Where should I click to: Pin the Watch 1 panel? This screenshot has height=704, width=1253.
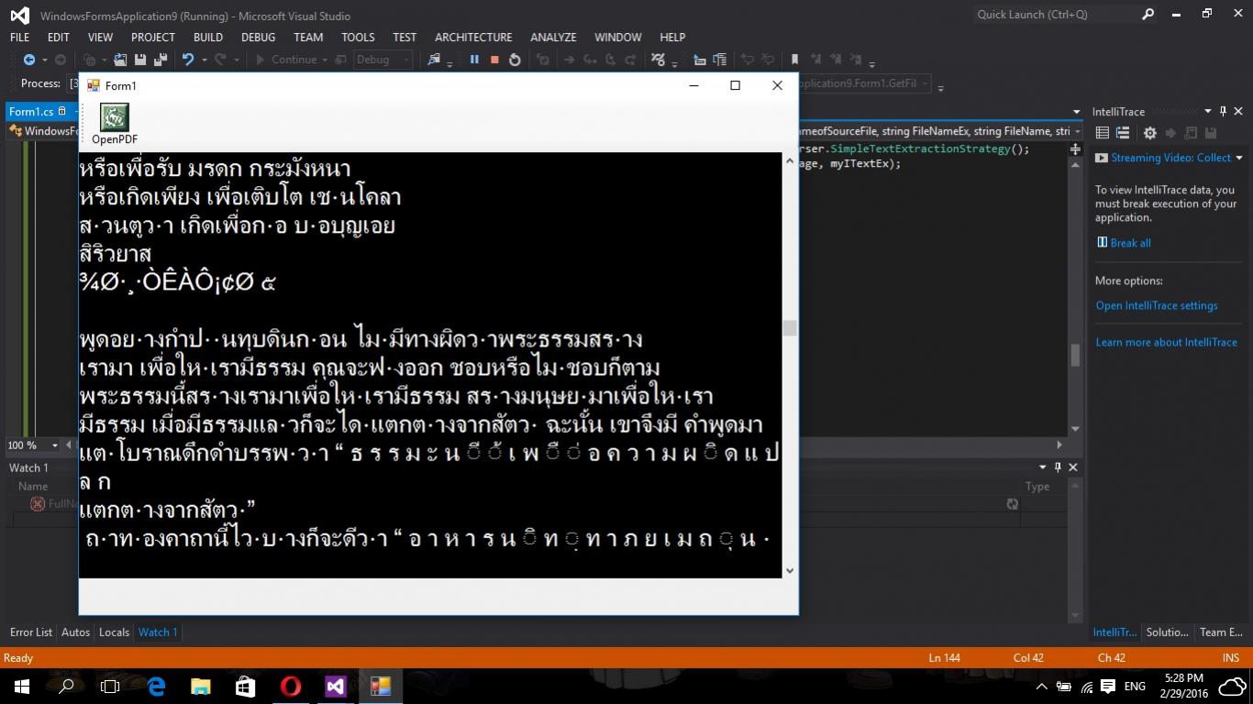pyautogui.click(x=1058, y=467)
